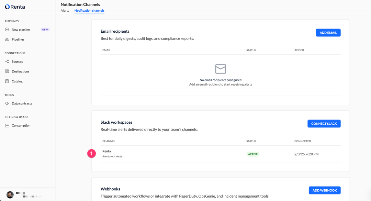This screenshot has width=371, height=201.
Task: Go to Destinations in the sidebar
Action: (x=21, y=71)
